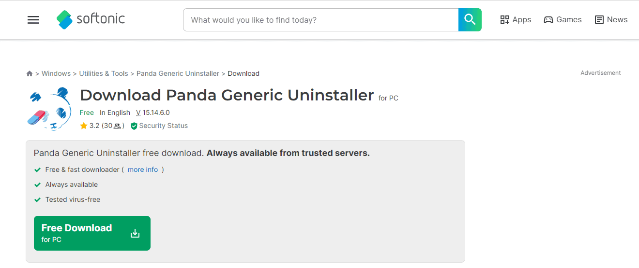Click the user reviews count icon
Viewport: 639px width, 268px height.
coord(117,126)
